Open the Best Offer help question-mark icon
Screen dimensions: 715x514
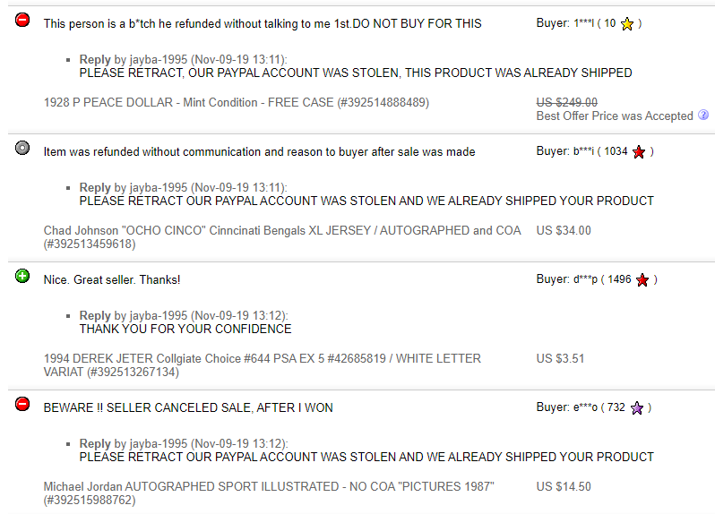coord(703,115)
